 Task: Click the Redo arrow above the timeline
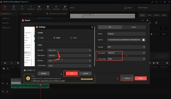point(12,63)
